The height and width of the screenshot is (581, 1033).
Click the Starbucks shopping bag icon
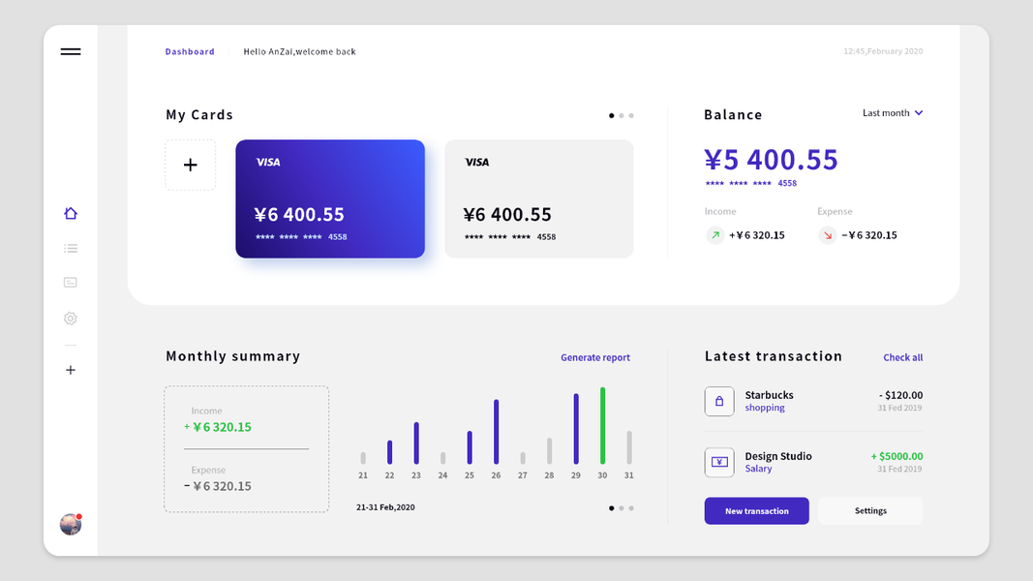click(719, 401)
